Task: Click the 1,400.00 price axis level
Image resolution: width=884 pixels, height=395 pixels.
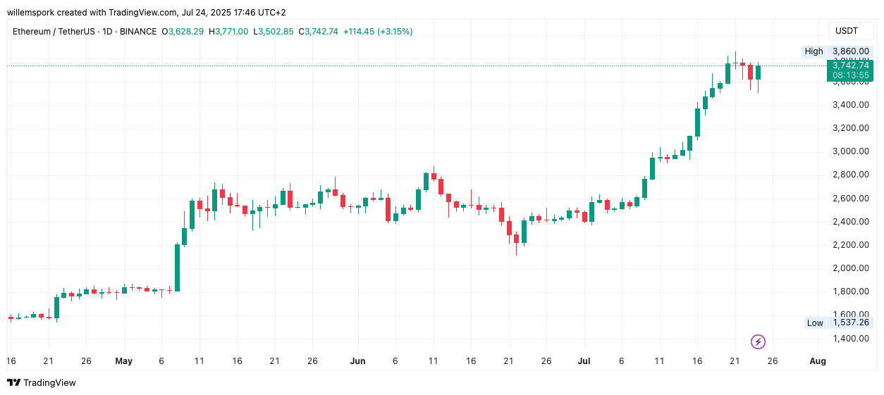Action: (x=850, y=339)
